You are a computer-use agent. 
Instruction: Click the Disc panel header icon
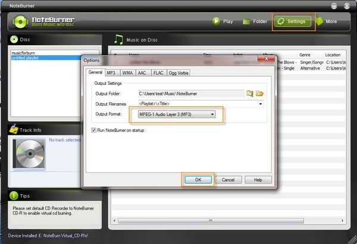click(14, 39)
